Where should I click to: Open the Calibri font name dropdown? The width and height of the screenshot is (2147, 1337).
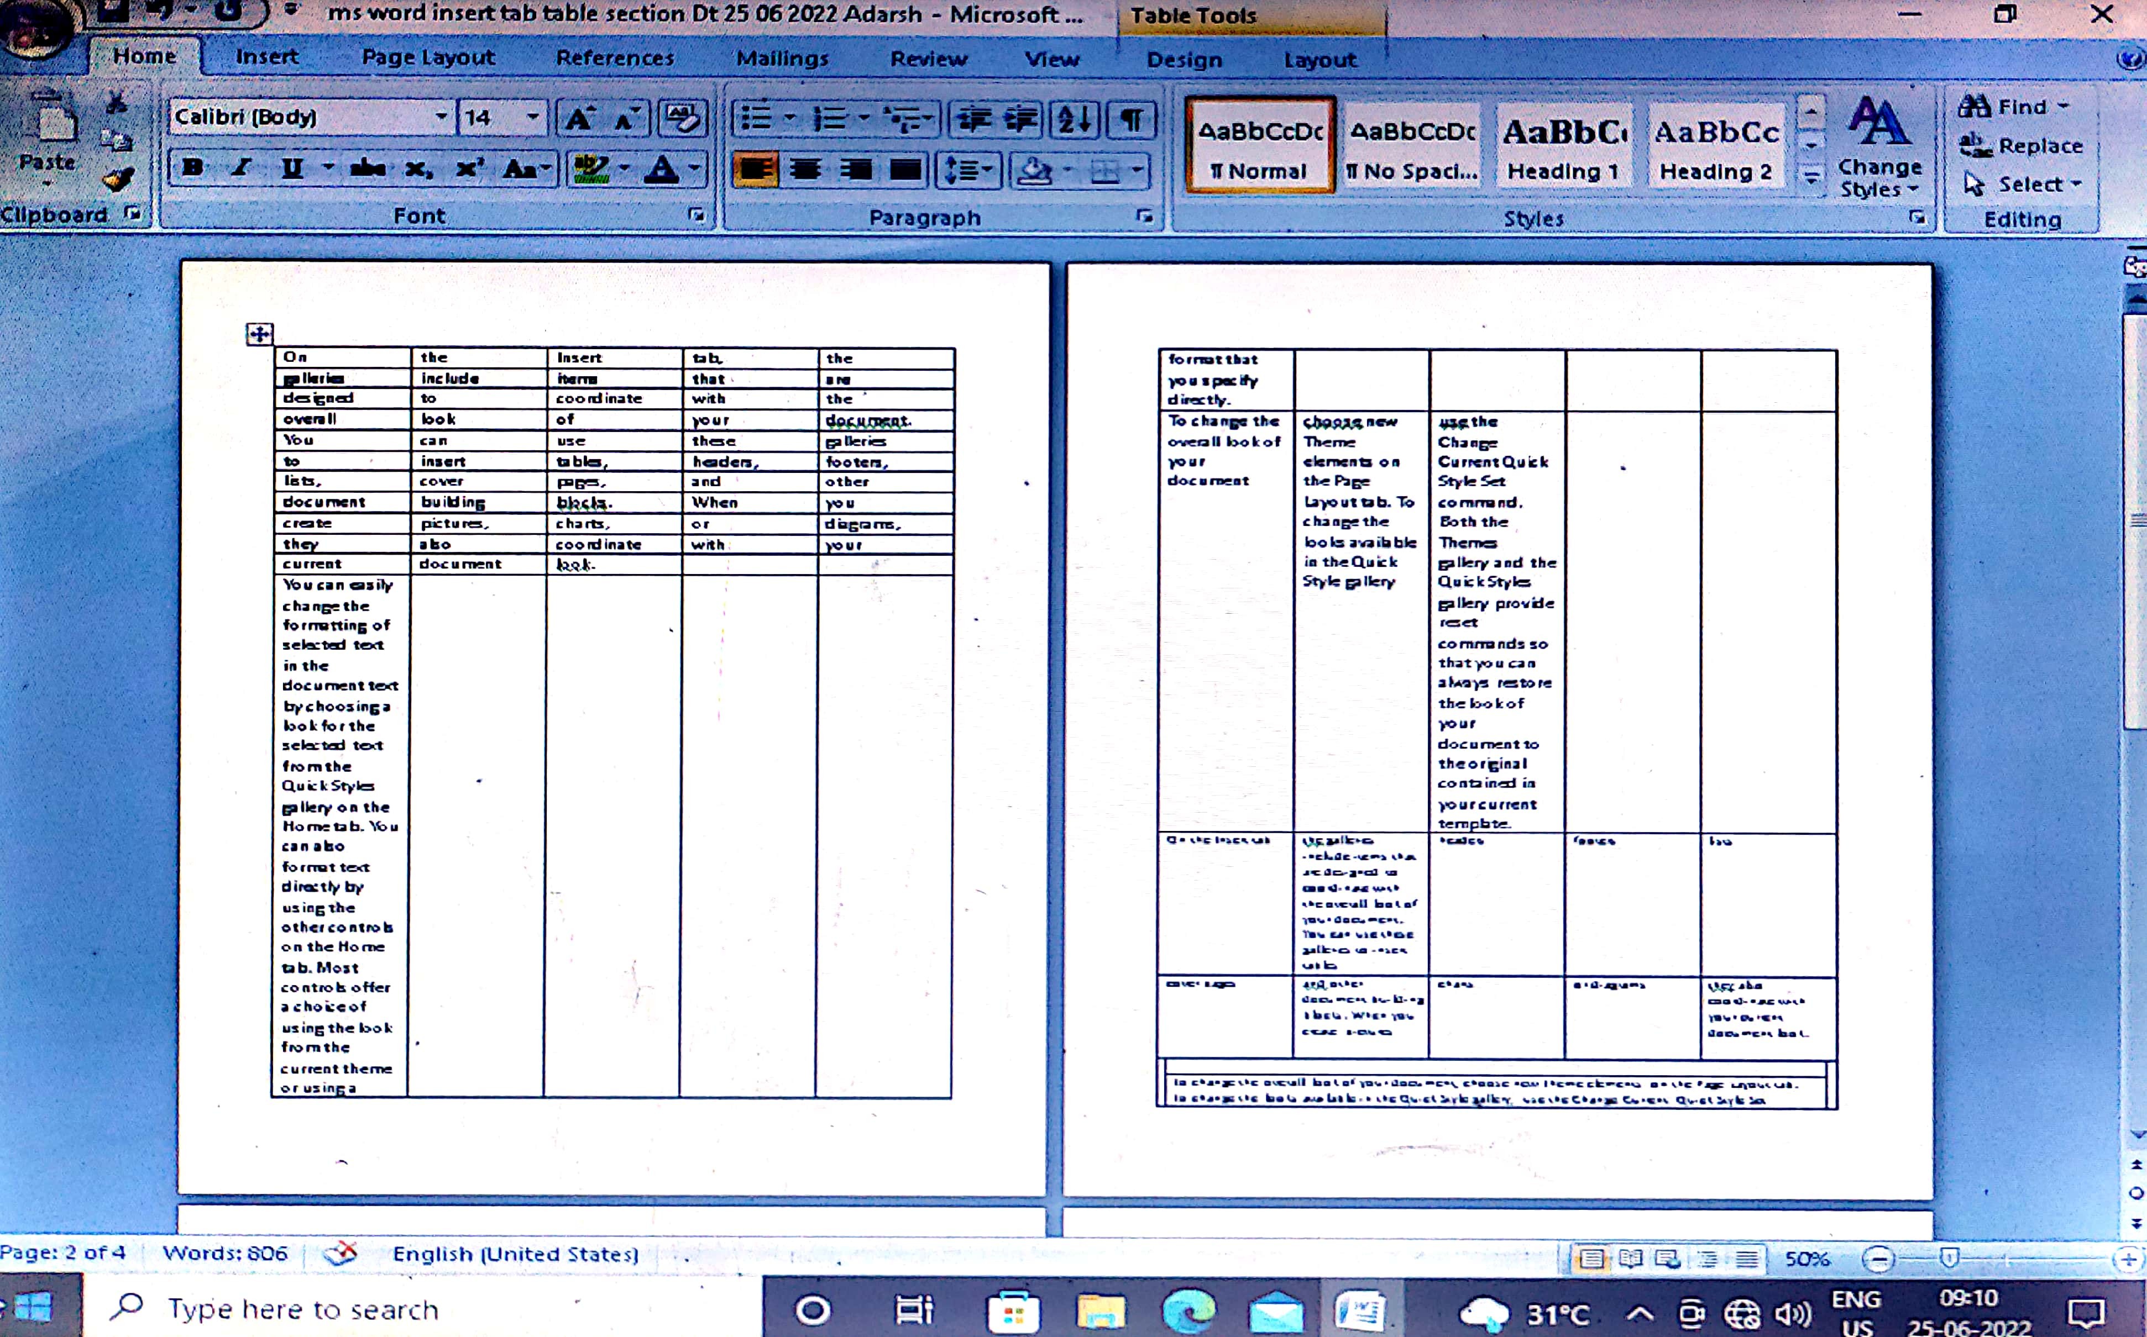click(x=441, y=117)
